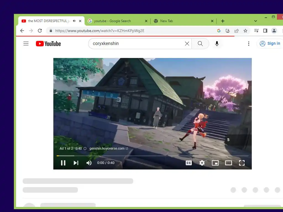
Task: Bookmark this page with star icon
Action: [245, 31]
